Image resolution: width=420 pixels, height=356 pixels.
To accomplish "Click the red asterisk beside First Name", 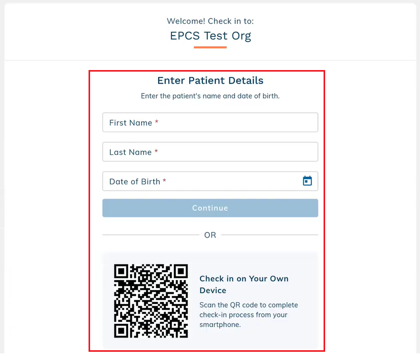I will click(157, 122).
